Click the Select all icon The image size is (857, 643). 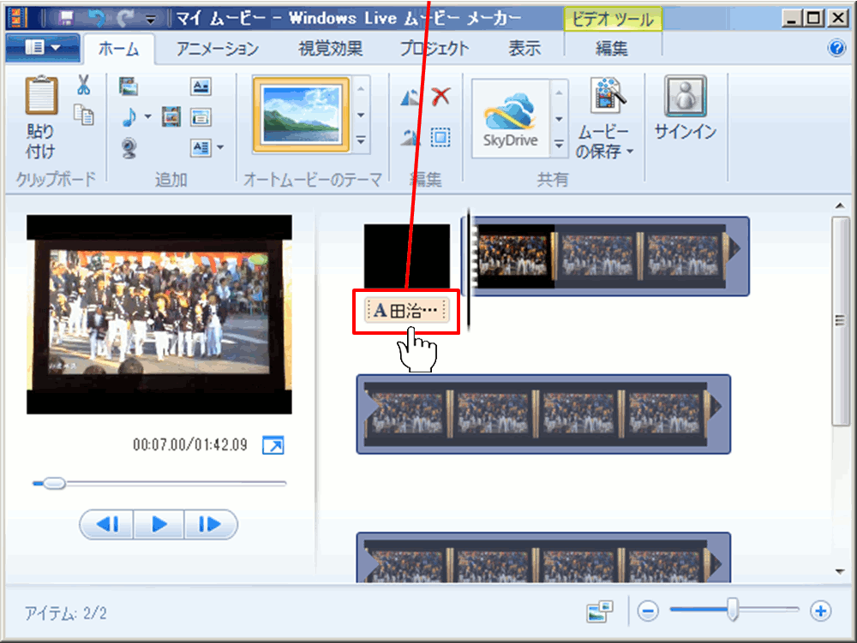point(440,137)
